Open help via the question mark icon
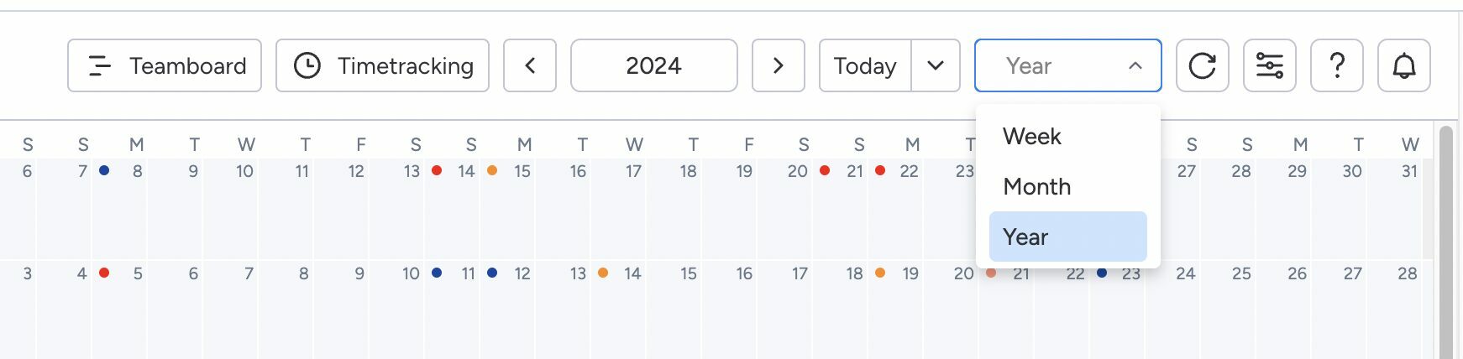 (1336, 65)
